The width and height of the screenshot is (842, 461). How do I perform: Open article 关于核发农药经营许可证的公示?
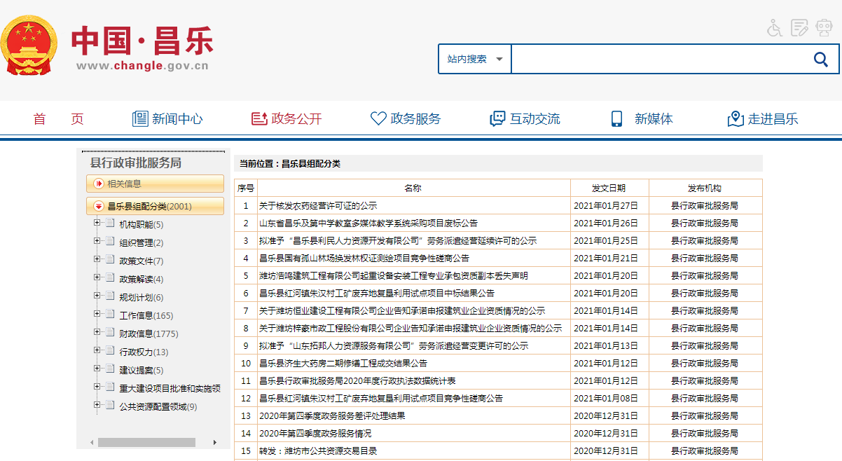(x=318, y=206)
